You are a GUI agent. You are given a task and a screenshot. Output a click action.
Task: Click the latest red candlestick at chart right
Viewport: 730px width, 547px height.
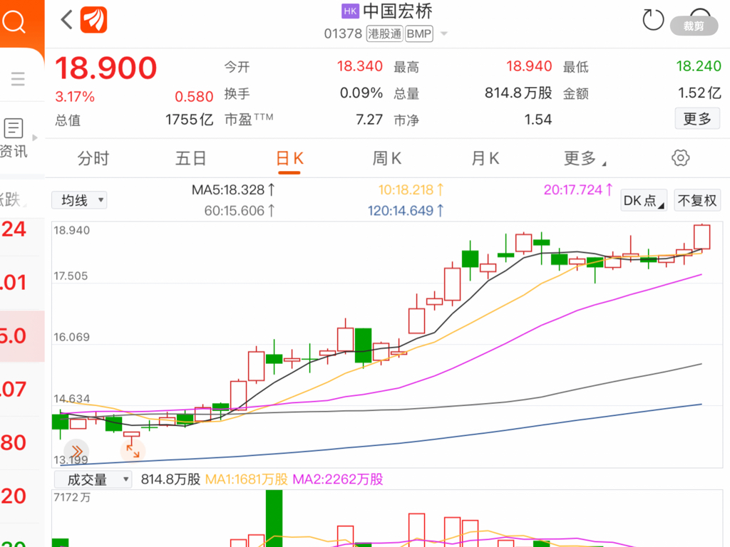tap(701, 237)
